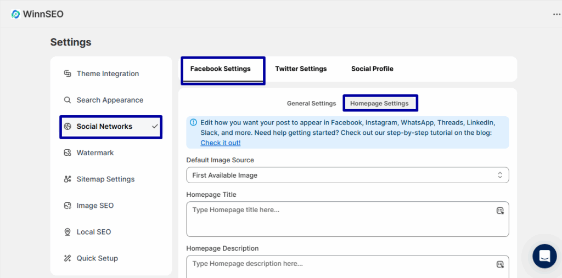Switch to Social Profile tab

372,69
